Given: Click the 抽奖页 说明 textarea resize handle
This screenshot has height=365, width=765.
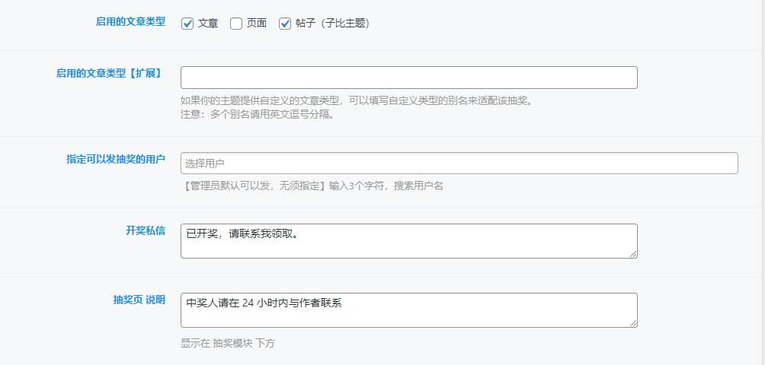Looking at the screenshot, I should coord(633,323).
